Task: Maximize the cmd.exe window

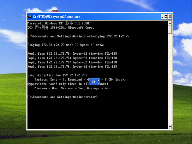Action: click(166, 17)
